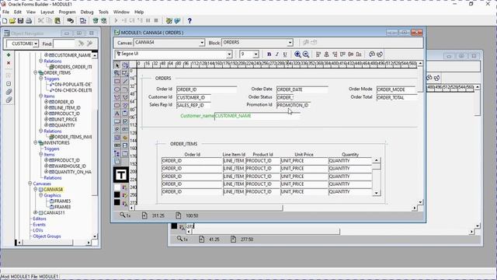Click the Underline U formatting icon
The image size is (497, 280).
click(x=285, y=54)
